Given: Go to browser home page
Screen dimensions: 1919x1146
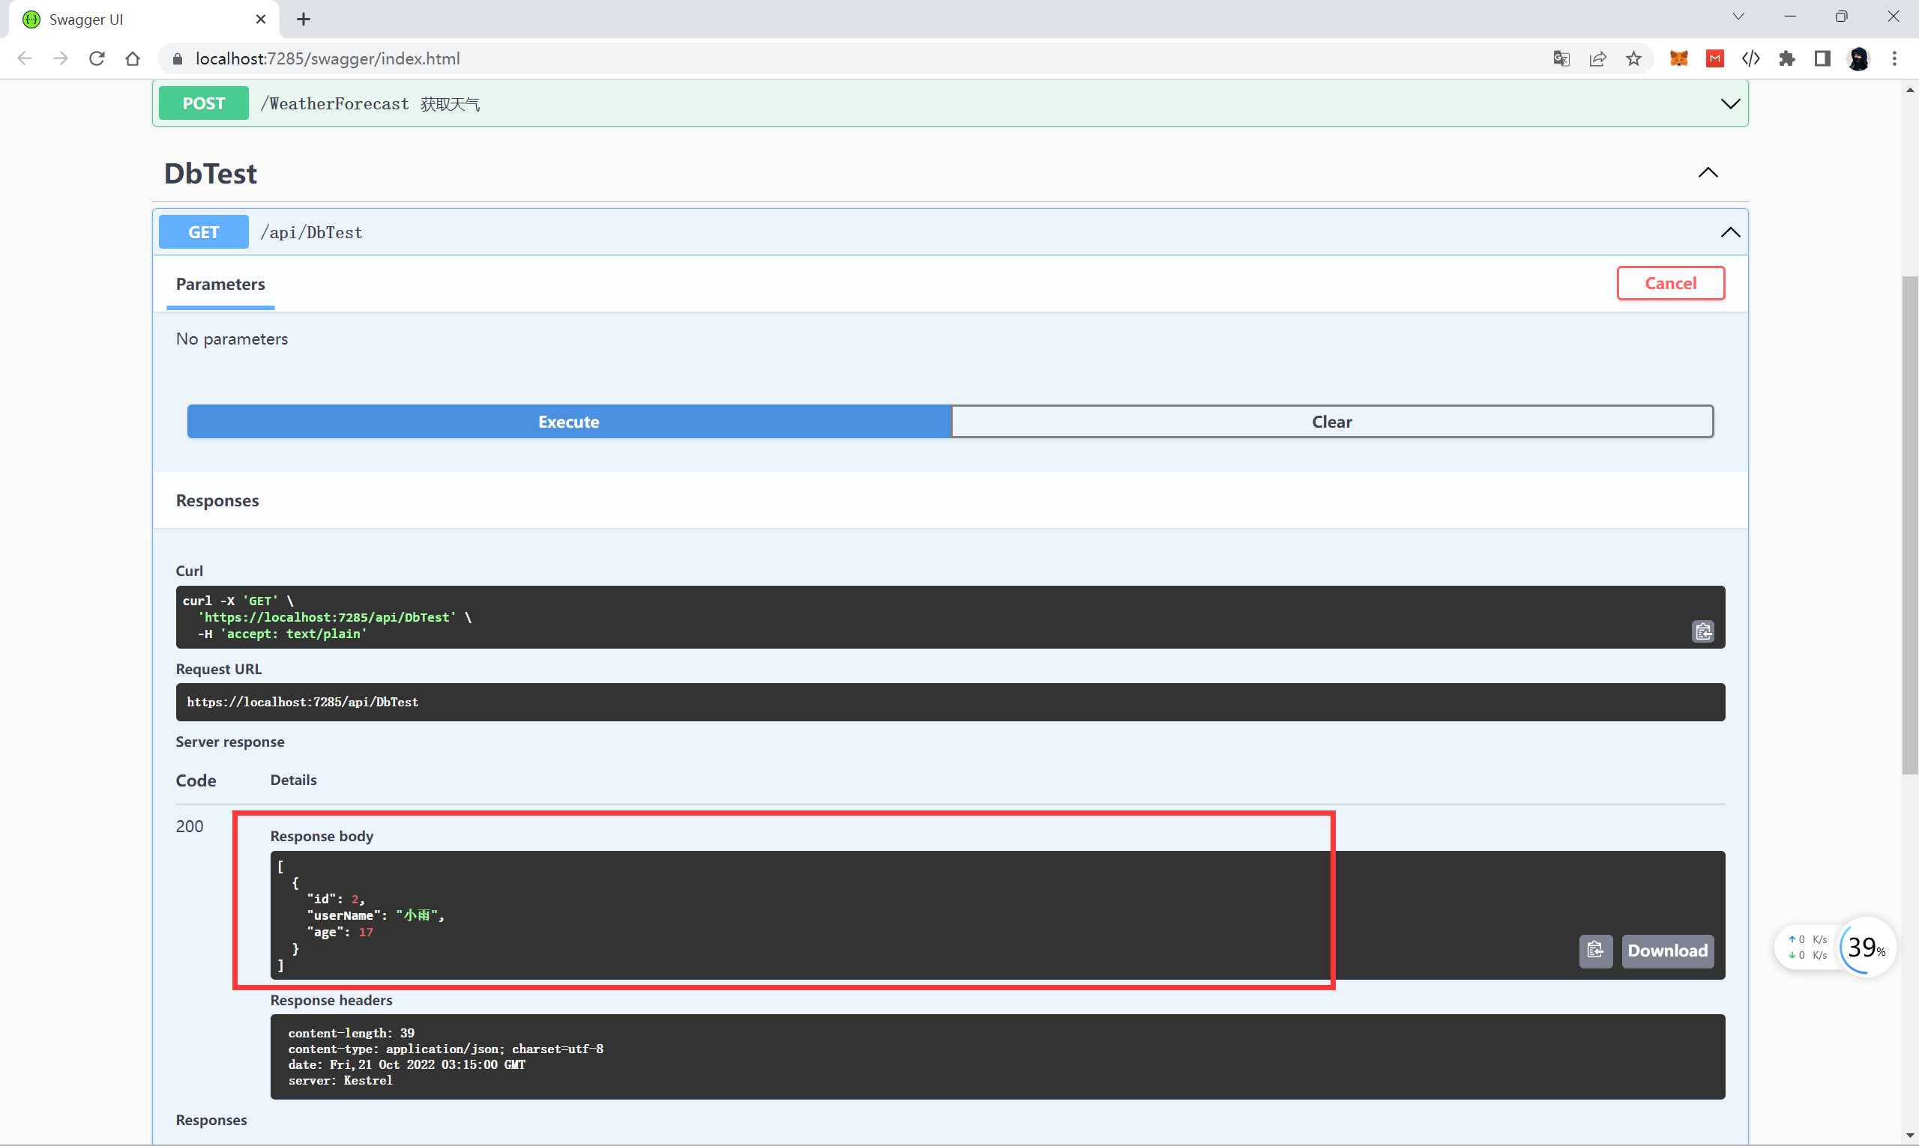Looking at the screenshot, I should point(133,58).
